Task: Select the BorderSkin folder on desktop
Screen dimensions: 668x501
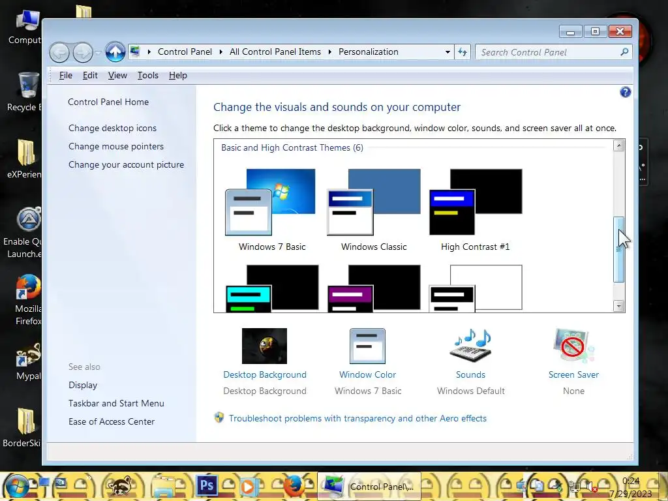Action: [22, 428]
